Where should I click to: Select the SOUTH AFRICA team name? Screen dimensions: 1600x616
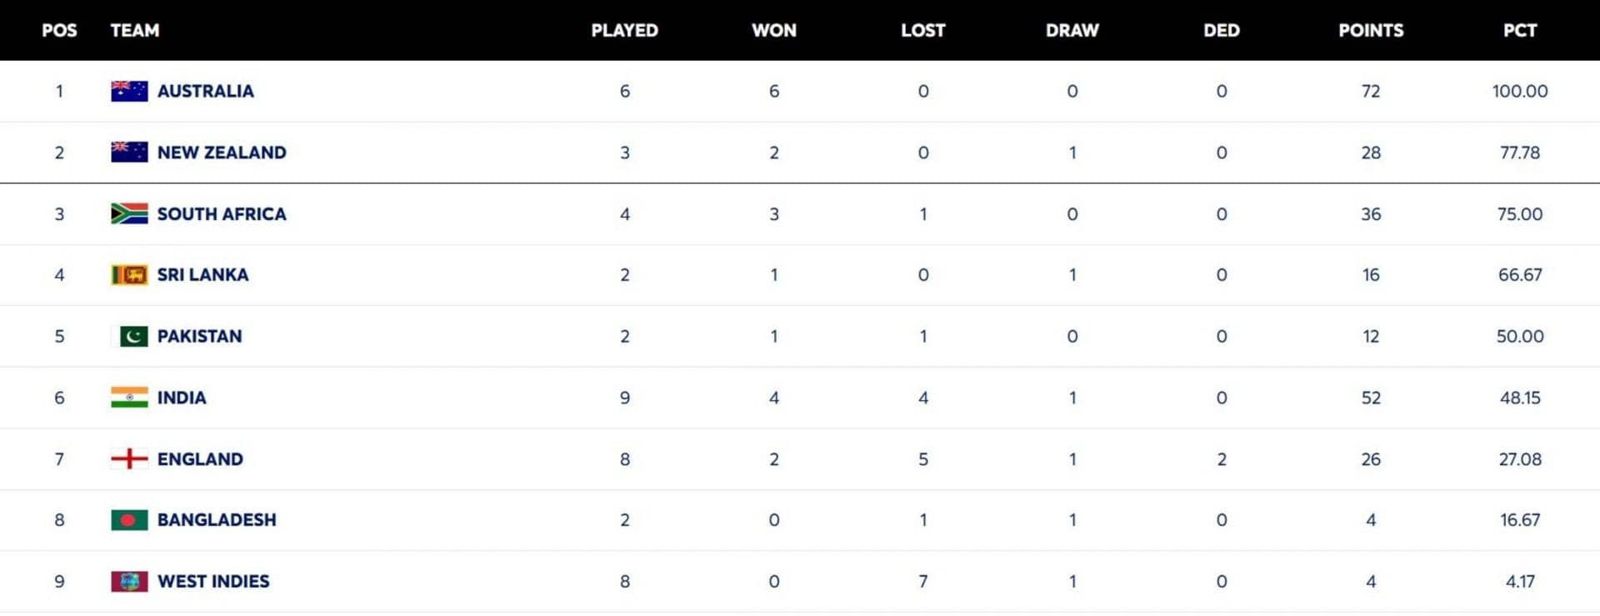[222, 214]
